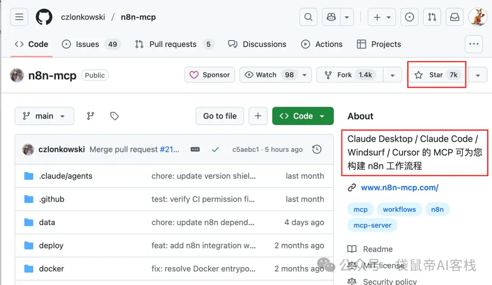Open 'chore: update n8n depend...' commit message
The width and height of the screenshot is (492, 285).
(x=203, y=223)
